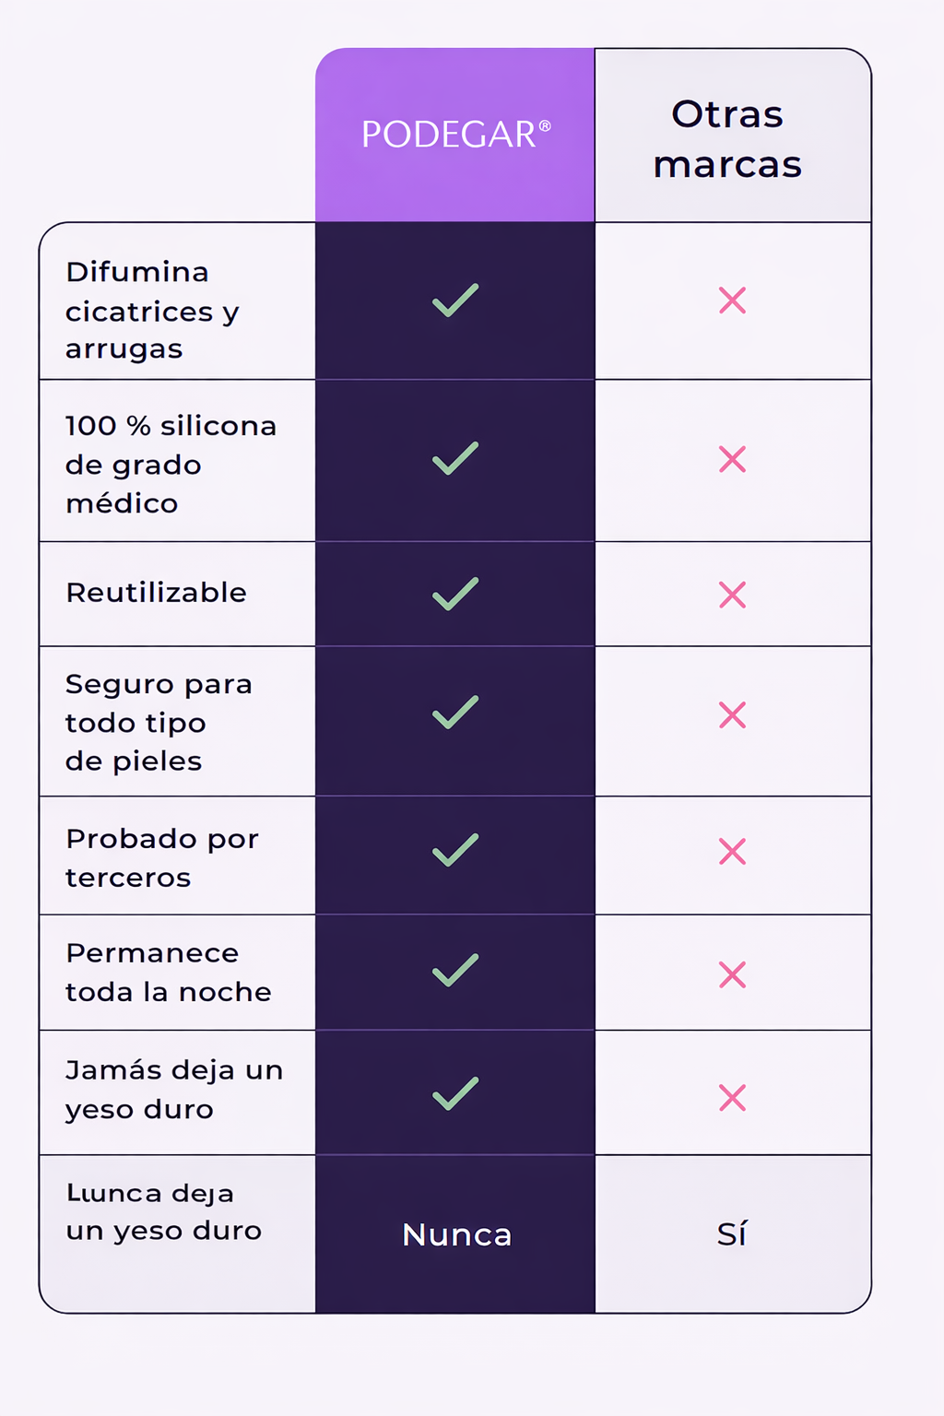Screen dimensions: 944x1416
Task: Click the checkmark for Permanece toda la noche
Action: (x=455, y=971)
